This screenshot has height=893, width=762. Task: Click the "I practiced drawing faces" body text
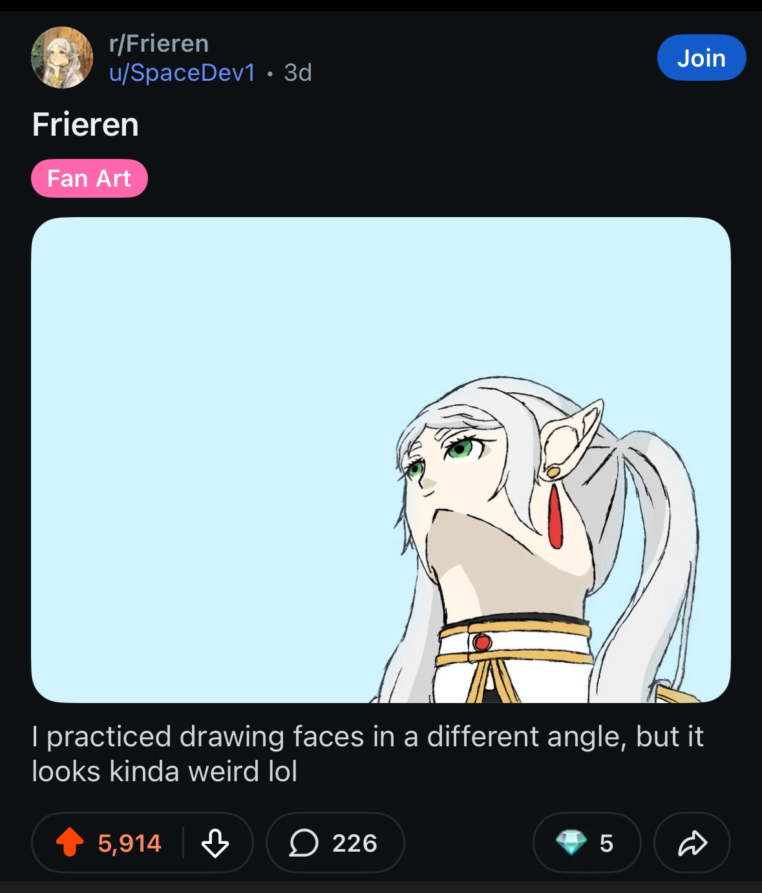tap(367, 753)
